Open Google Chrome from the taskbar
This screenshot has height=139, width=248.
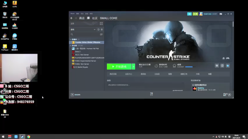click(x=29, y=136)
